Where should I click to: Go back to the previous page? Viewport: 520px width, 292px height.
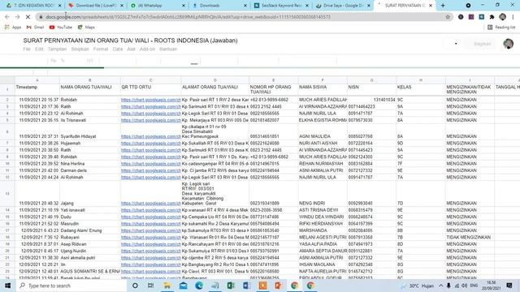pyautogui.click(x=7, y=16)
